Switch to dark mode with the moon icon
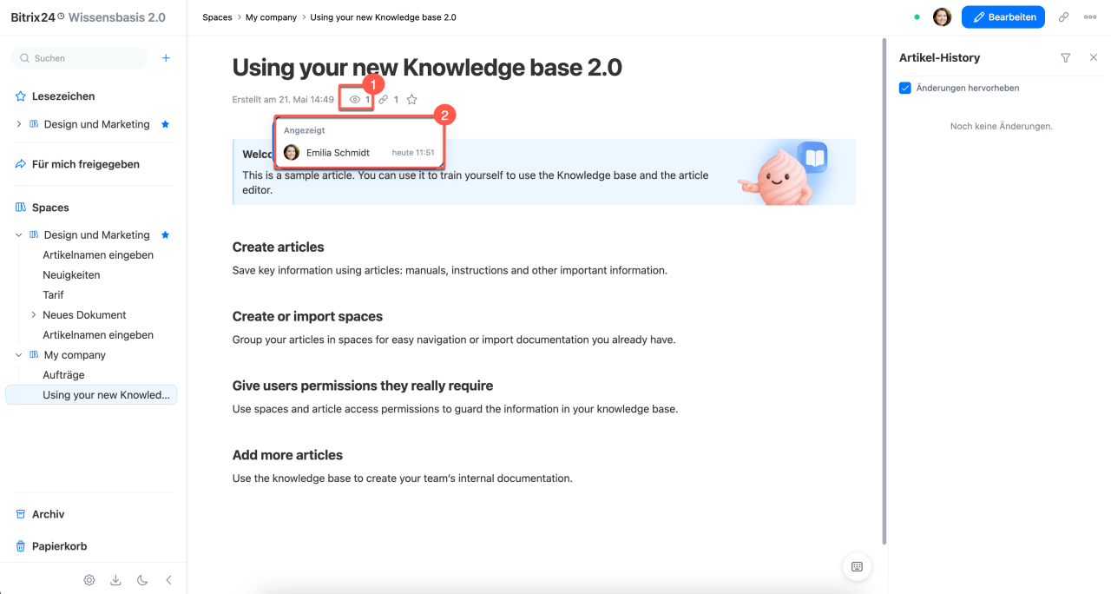 142,580
